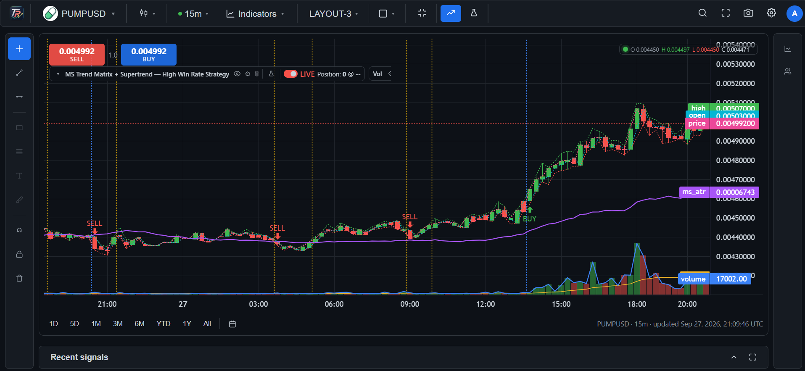Image resolution: width=805 pixels, height=371 pixels.
Task: Open chart settings gear in top bar
Action: point(771,13)
